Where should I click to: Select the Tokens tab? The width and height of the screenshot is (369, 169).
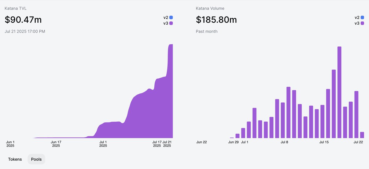click(x=15, y=159)
